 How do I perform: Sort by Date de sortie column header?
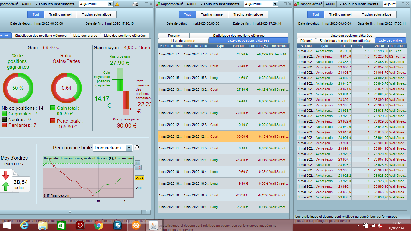pyautogui.click(x=197, y=46)
